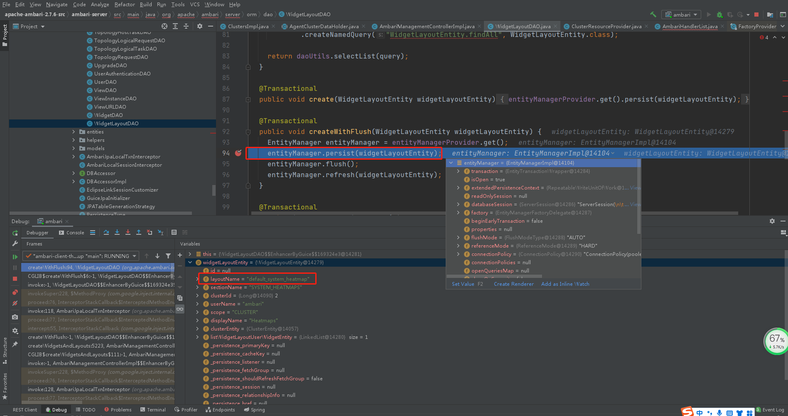
Task: Toggle the Favorites tool window button
Action: pos(5,386)
